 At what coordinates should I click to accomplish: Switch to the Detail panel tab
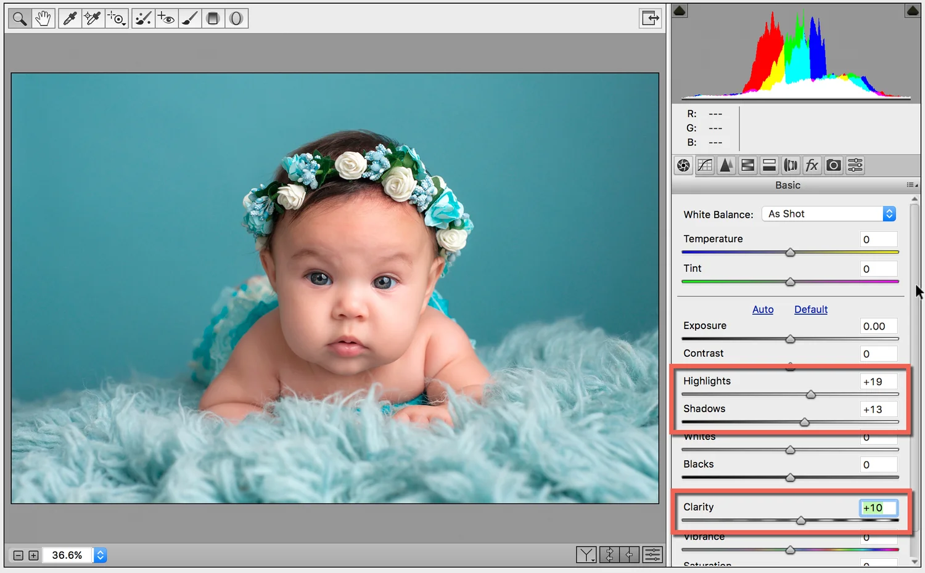pos(726,165)
